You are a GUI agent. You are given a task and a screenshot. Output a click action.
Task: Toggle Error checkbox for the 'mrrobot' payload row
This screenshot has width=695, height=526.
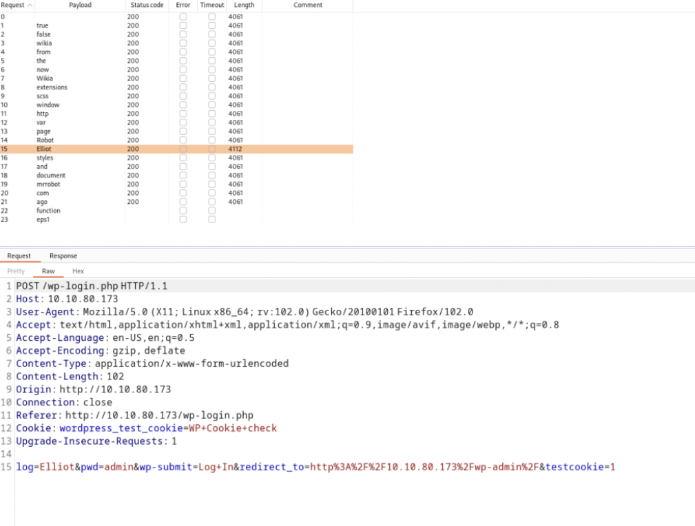point(183,185)
